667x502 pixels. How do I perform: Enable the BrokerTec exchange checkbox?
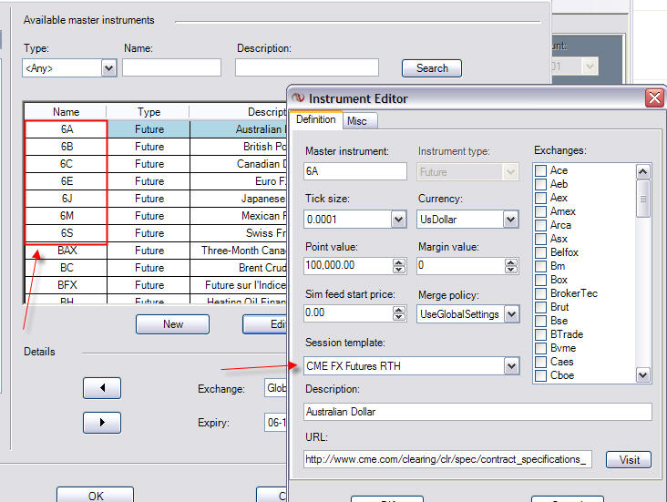click(x=540, y=293)
